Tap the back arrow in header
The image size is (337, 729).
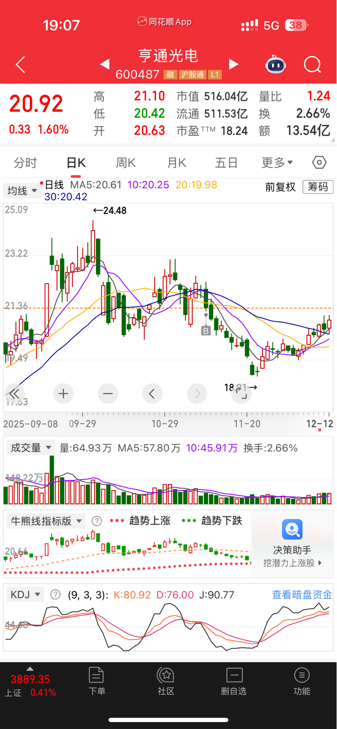[20, 65]
